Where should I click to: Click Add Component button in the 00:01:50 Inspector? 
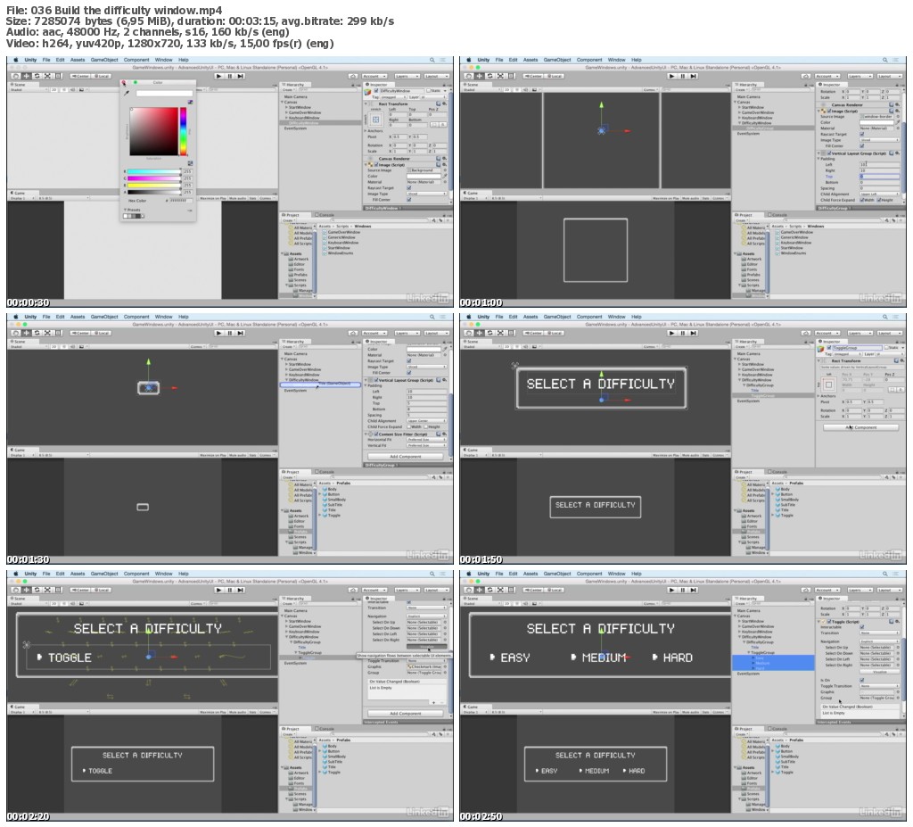click(x=861, y=427)
